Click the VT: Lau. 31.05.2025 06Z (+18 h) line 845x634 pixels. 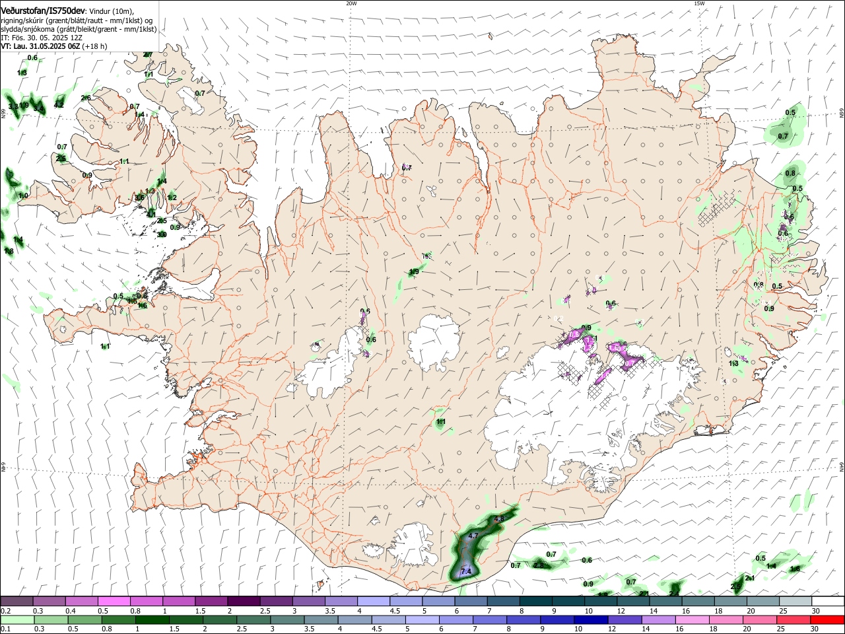coord(53,47)
